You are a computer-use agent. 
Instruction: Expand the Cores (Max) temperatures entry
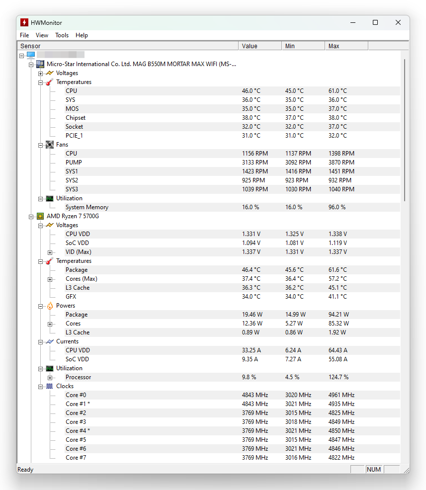pos(50,279)
